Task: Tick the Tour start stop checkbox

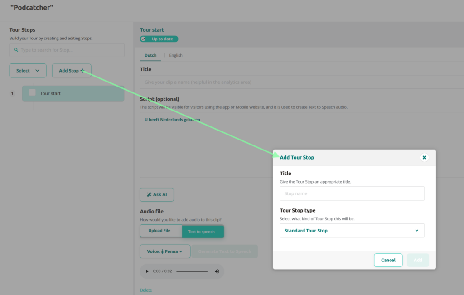Action: click(33, 93)
